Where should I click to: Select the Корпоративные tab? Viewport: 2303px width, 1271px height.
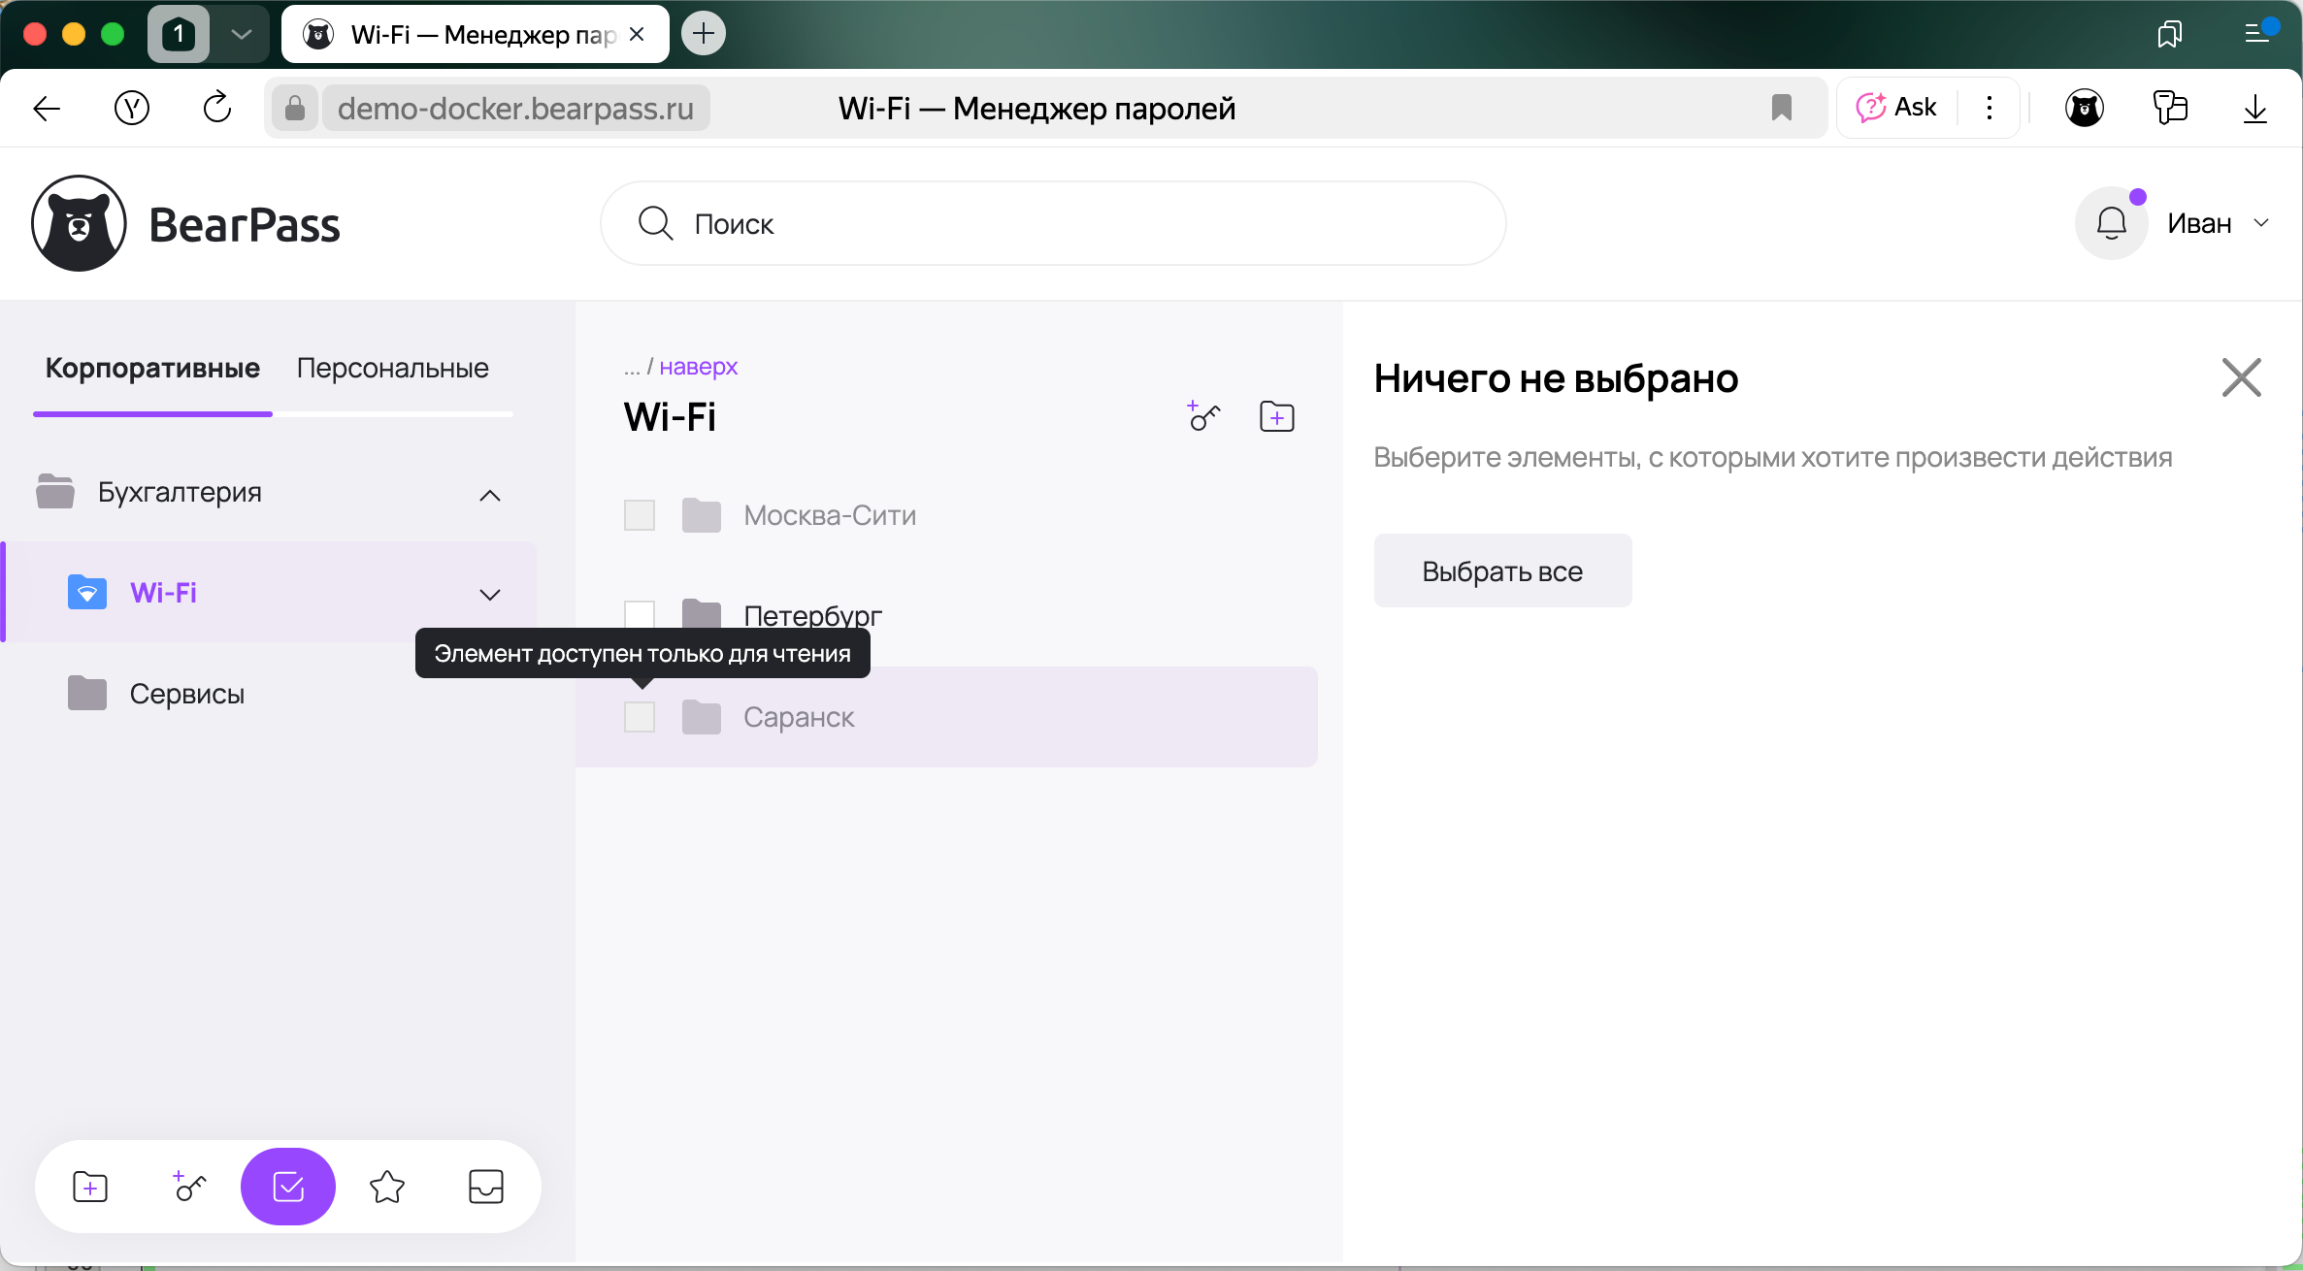[x=152, y=368]
